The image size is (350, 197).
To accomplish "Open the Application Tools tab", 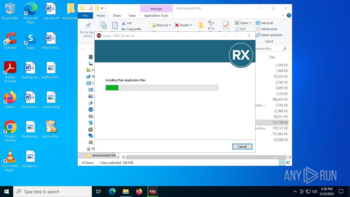I will (156, 16).
